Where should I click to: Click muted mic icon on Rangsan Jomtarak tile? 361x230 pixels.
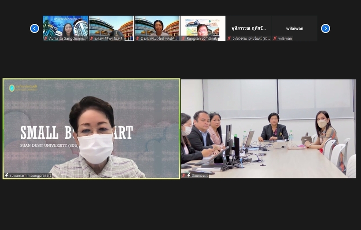[183, 38]
